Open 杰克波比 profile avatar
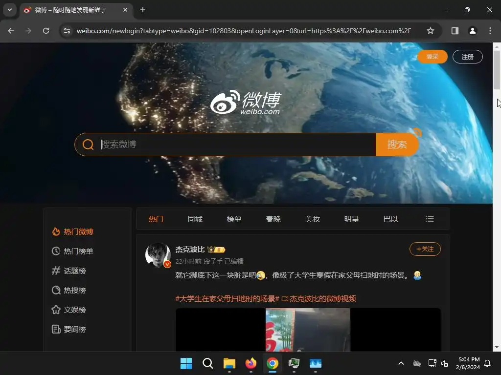 [158, 255]
